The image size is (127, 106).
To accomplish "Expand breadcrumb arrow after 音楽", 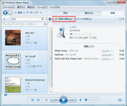I will (24, 13).
